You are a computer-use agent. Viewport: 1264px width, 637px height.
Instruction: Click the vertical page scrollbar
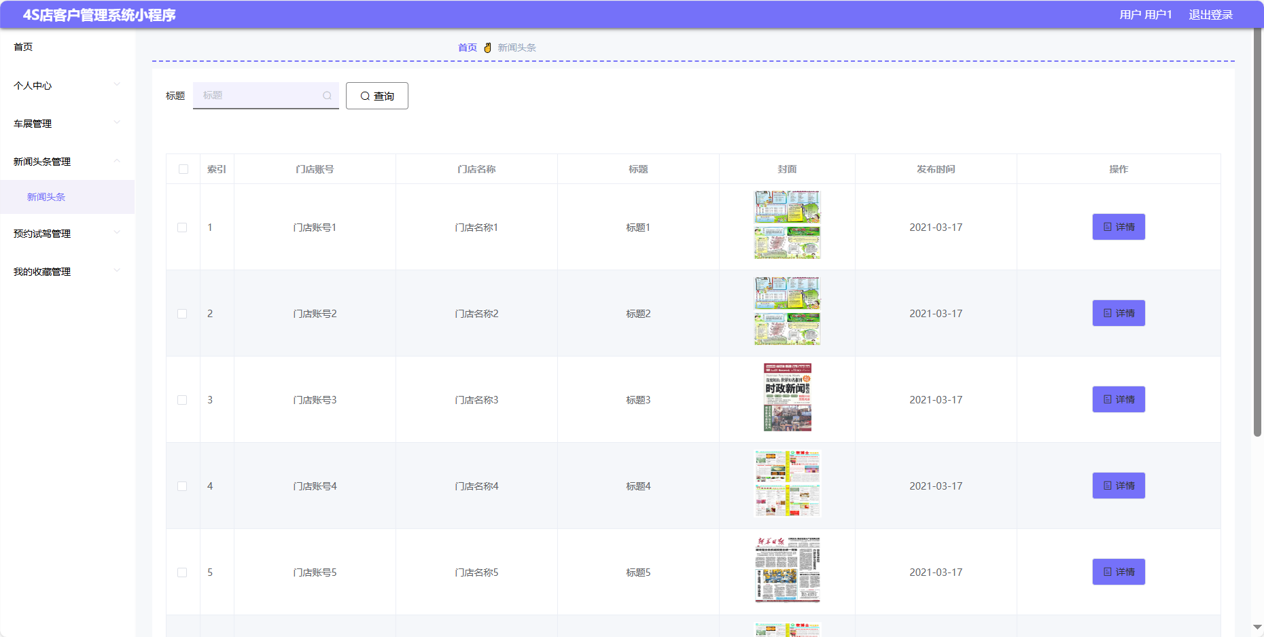click(x=1257, y=232)
